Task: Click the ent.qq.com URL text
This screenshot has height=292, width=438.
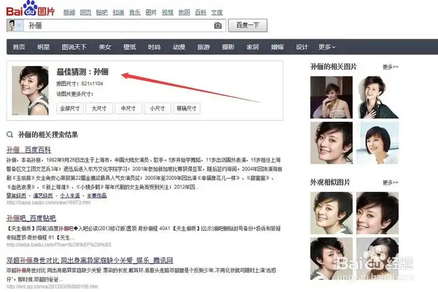Action: (52, 286)
